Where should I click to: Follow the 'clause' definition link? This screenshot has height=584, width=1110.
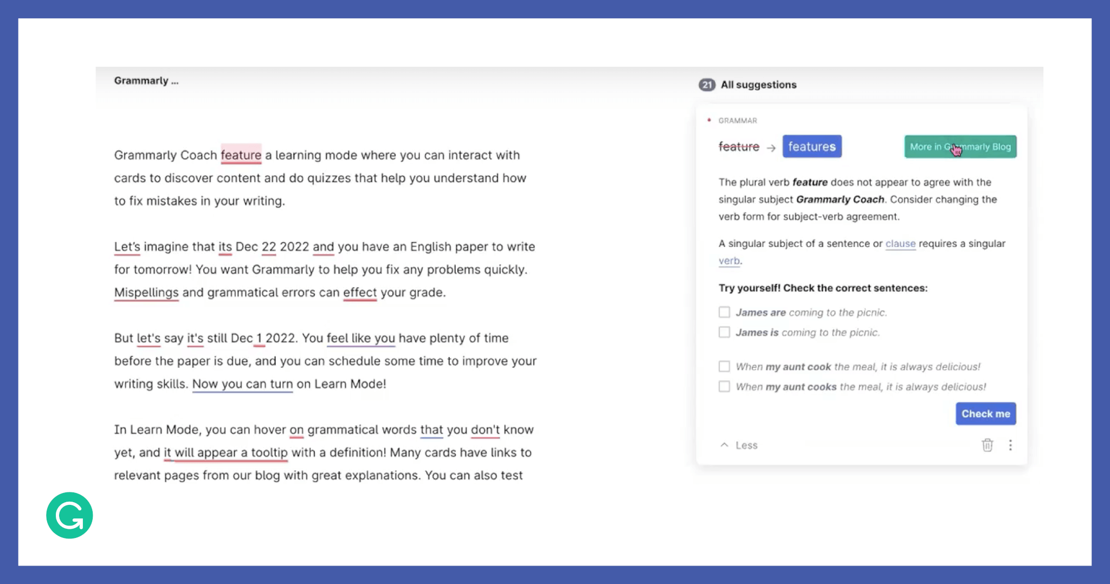click(x=900, y=244)
